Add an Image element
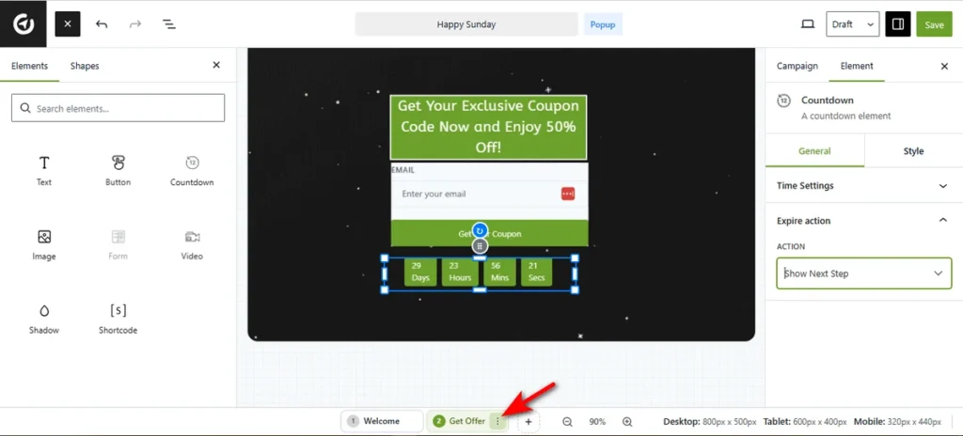Screen dimensions: 963x436 click(x=44, y=244)
